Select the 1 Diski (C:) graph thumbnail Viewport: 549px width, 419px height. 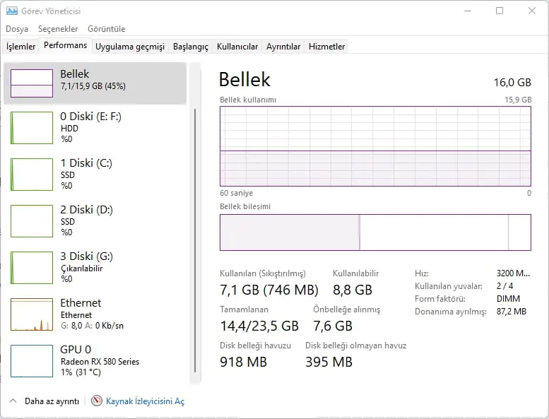(x=32, y=175)
